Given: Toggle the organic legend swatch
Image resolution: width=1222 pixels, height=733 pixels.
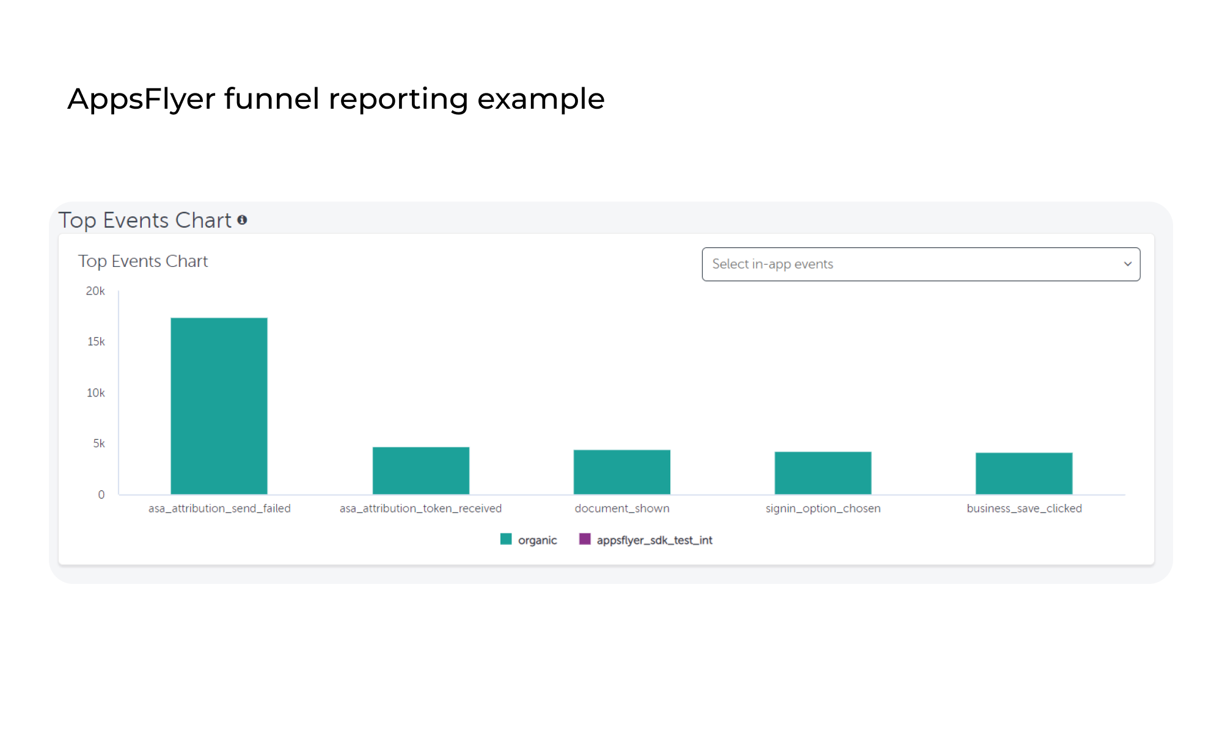Looking at the screenshot, I should click(x=506, y=539).
